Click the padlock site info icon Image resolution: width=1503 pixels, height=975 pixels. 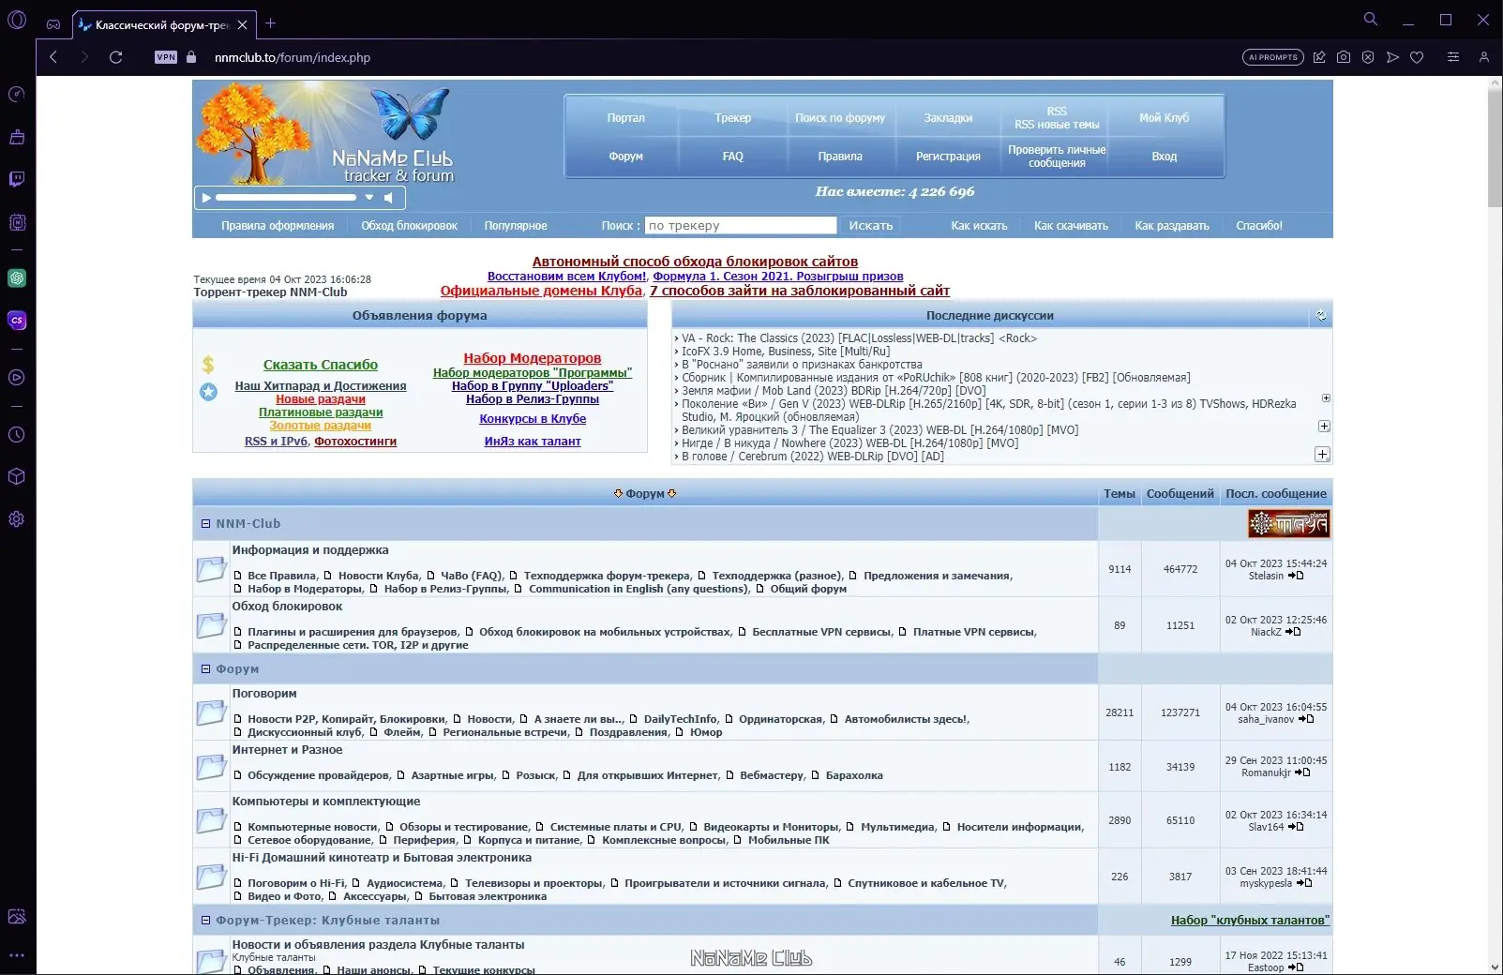tap(192, 57)
